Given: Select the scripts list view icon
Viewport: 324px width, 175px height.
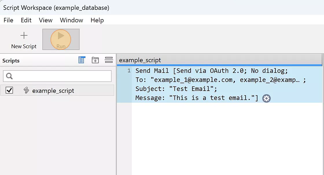Looking at the screenshot, I should pyautogui.click(x=82, y=60).
